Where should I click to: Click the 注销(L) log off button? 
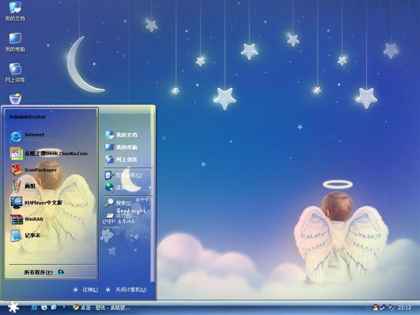pos(86,289)
